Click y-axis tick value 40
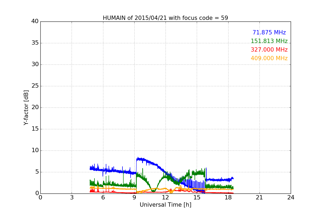The height and width of the screenshot is (215, 323). 35,21
